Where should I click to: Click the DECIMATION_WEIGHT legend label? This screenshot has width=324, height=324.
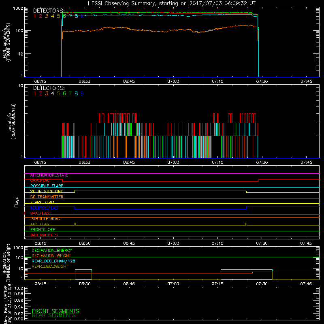pos(51,256)
